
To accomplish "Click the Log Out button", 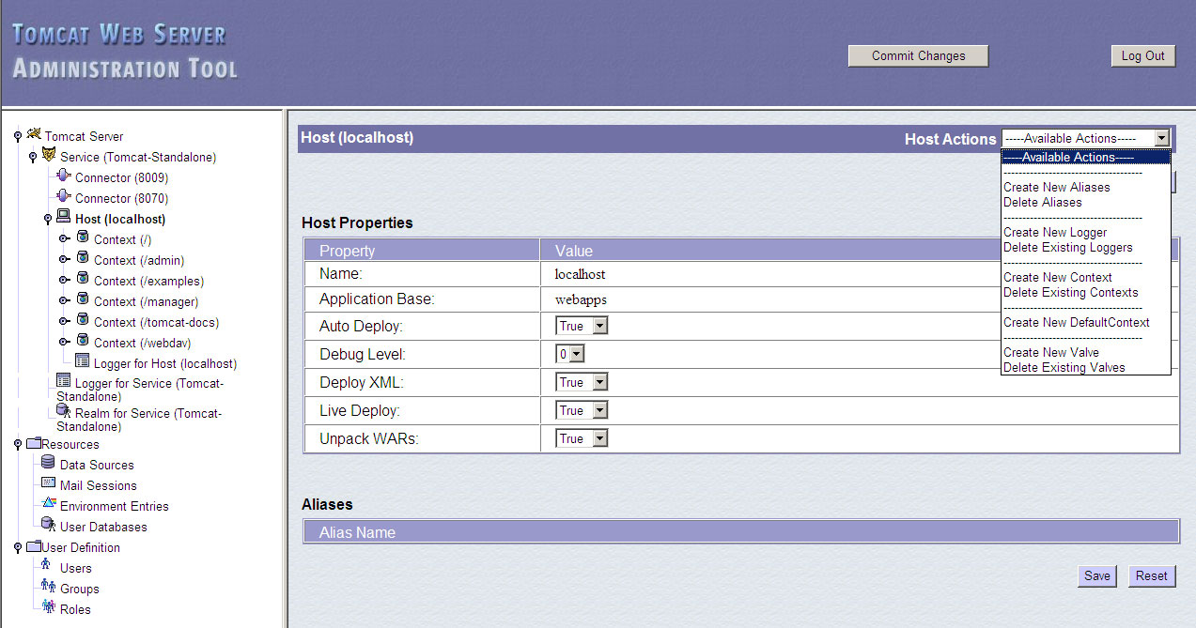I will click(1142, 55).
